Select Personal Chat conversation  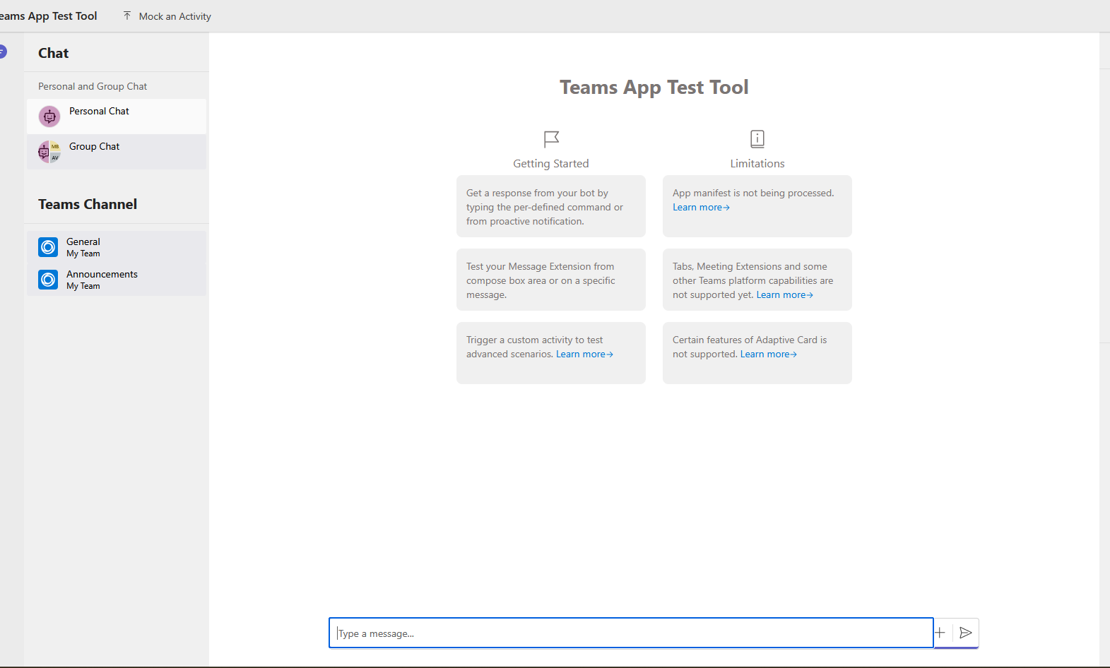[117, 117]
